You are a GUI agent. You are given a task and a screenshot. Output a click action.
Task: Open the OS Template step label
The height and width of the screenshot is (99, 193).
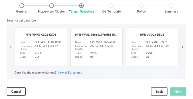[x=111, y=12]
